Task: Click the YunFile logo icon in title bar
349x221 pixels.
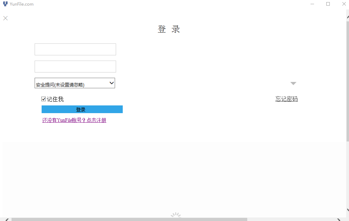Action: tap(5, 4)
